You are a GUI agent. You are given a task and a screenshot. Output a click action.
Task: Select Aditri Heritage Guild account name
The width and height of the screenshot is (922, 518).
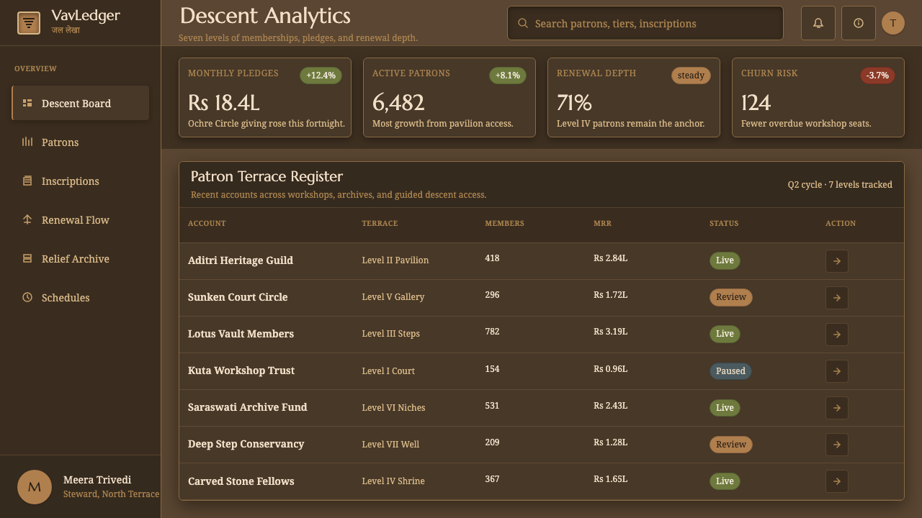coord(241,260)
